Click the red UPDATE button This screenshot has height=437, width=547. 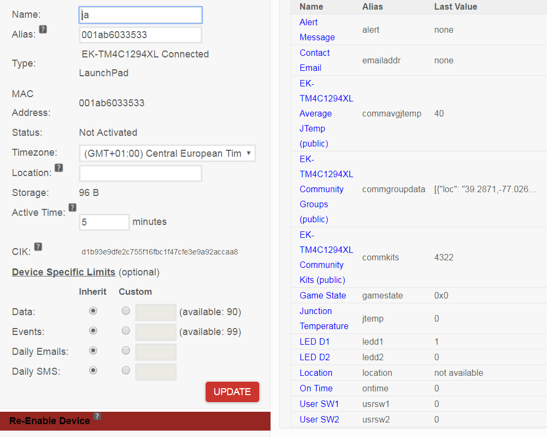click(232, 392)
